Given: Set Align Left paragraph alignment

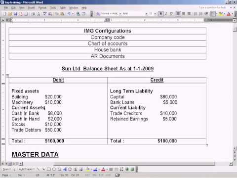Looking at the screenshot, I should (x=178, y=13).
